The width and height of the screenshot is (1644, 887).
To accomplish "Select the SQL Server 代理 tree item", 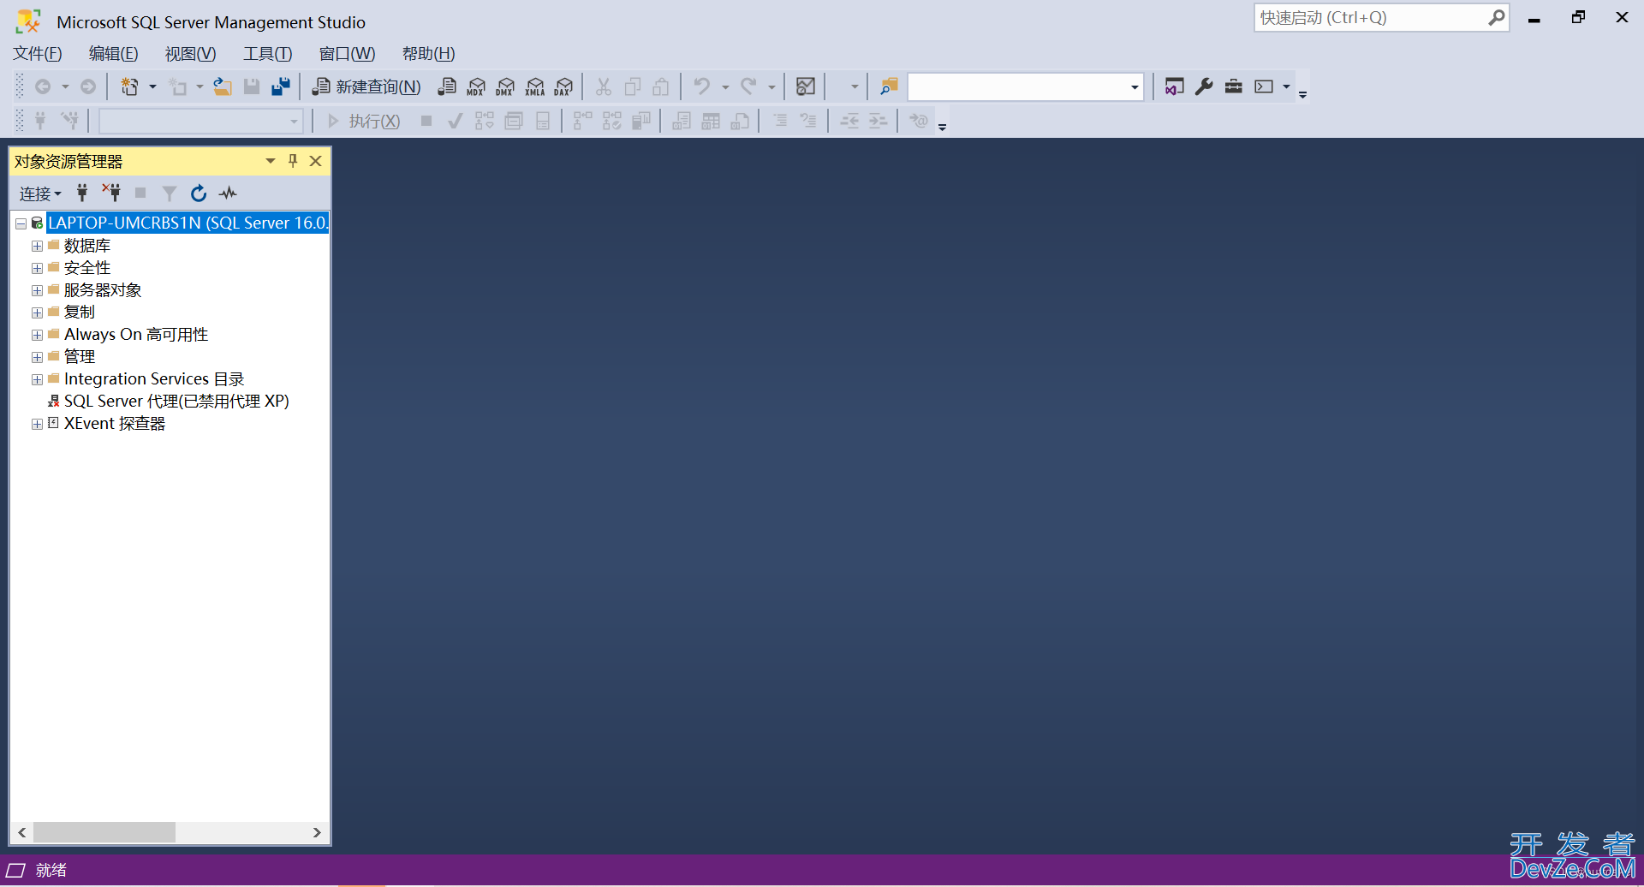I will (176, 401).
